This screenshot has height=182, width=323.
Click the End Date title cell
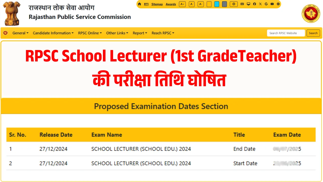244,149
